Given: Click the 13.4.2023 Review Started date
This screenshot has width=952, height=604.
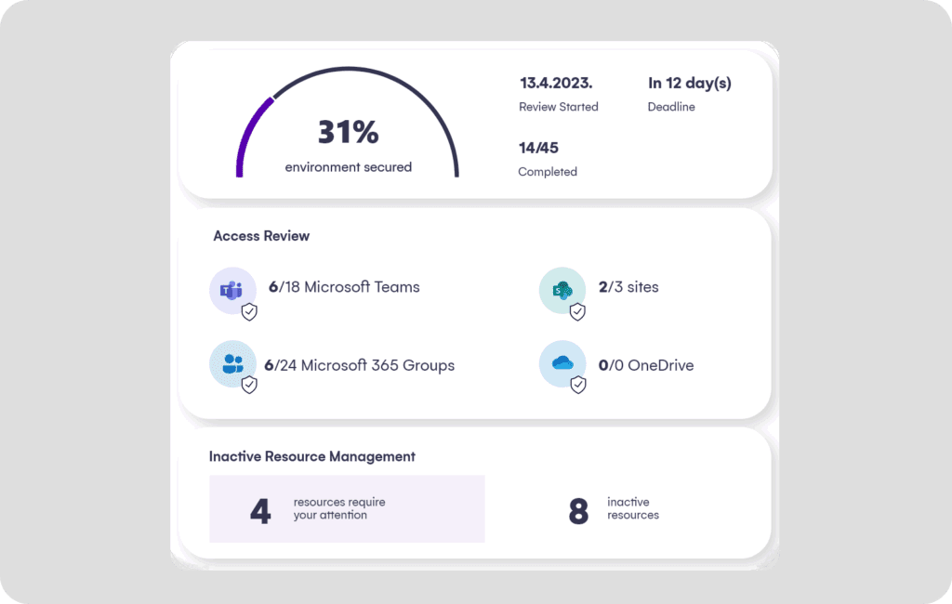Looking at the screenshot, I should [556, 92].
